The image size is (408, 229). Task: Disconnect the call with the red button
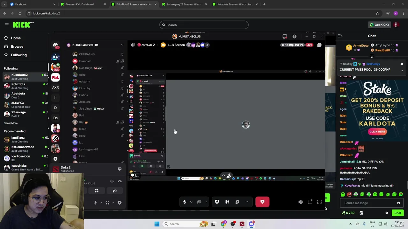(262, 202)
